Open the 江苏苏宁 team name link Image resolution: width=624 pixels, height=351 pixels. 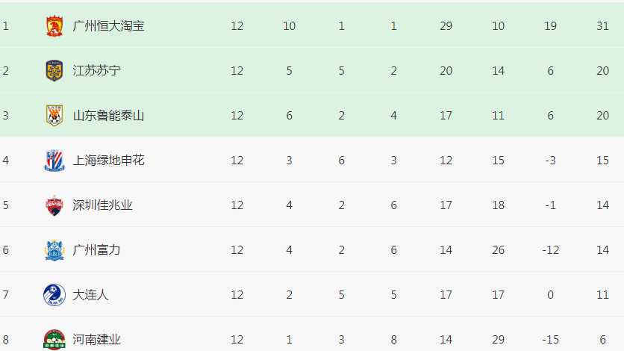(x=96, y=71)
